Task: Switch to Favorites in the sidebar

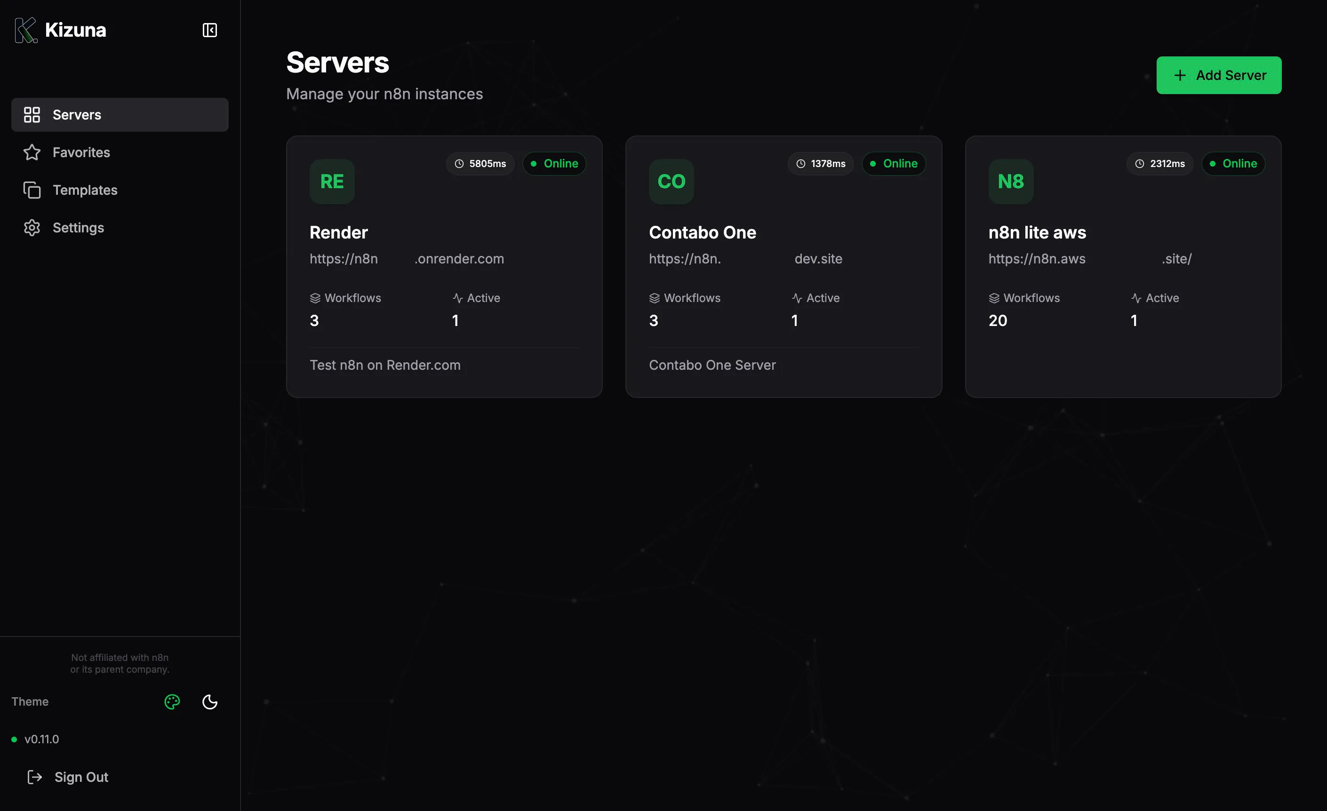Action: (x=81, y=152)
